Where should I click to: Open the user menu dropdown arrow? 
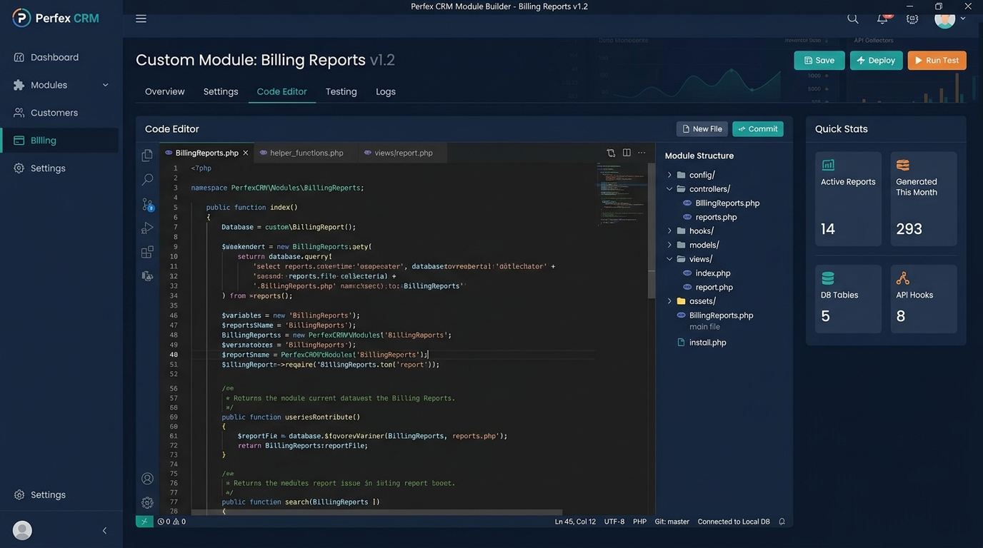pyautogui.click(x=963, y=19)
